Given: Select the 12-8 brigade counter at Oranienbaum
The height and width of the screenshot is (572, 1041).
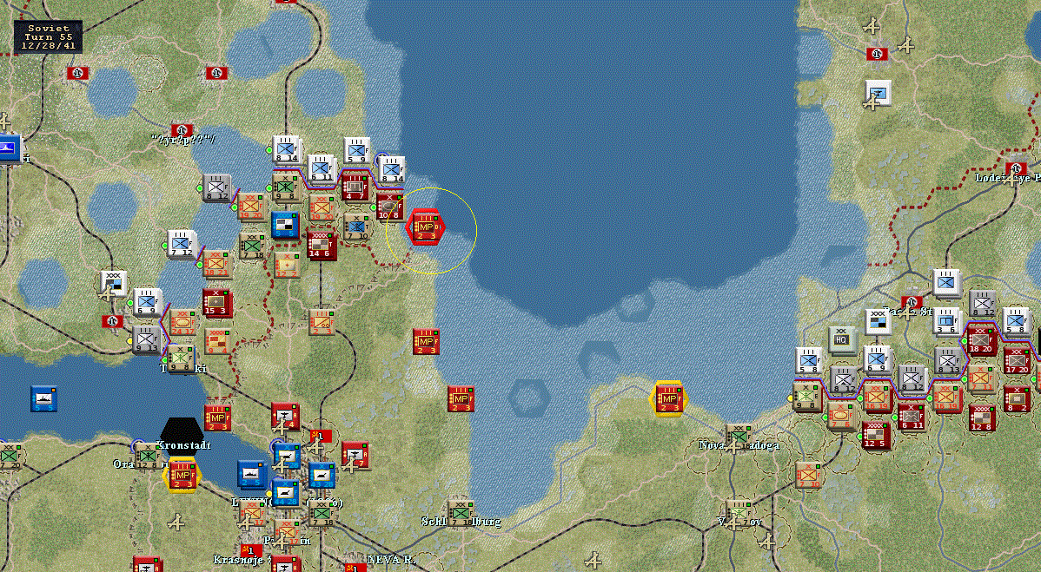Looking at the screenshot, I should point(148,456).
